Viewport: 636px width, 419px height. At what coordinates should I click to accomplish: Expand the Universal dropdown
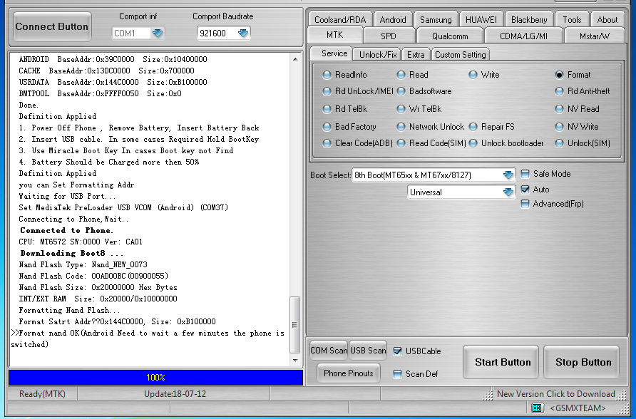(x=508, y=192)
